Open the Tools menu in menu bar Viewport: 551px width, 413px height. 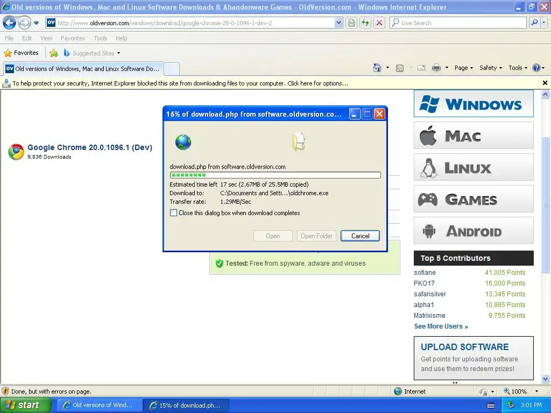coord(101,38)
